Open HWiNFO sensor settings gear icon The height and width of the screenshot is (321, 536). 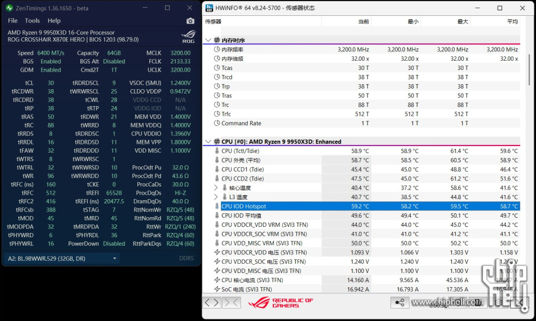pyautogui.click(x=499, y=302)
